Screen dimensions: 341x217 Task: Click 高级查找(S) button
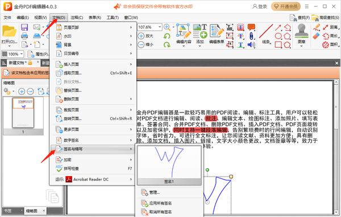325,18
